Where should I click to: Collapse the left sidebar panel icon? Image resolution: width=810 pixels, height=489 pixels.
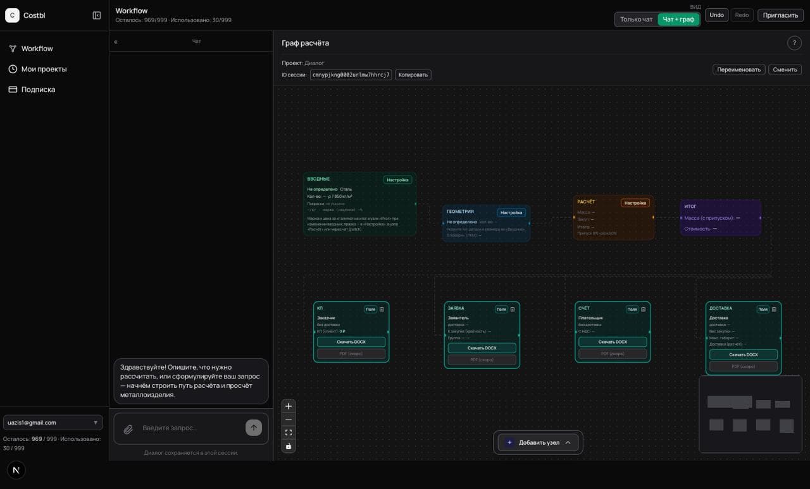point(97,15)
